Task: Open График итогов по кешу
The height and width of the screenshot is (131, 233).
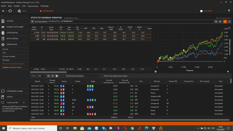Action: pos(12,67)
